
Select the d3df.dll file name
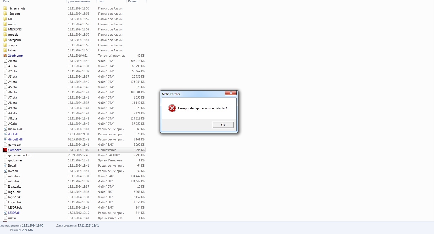coord(13,134)
